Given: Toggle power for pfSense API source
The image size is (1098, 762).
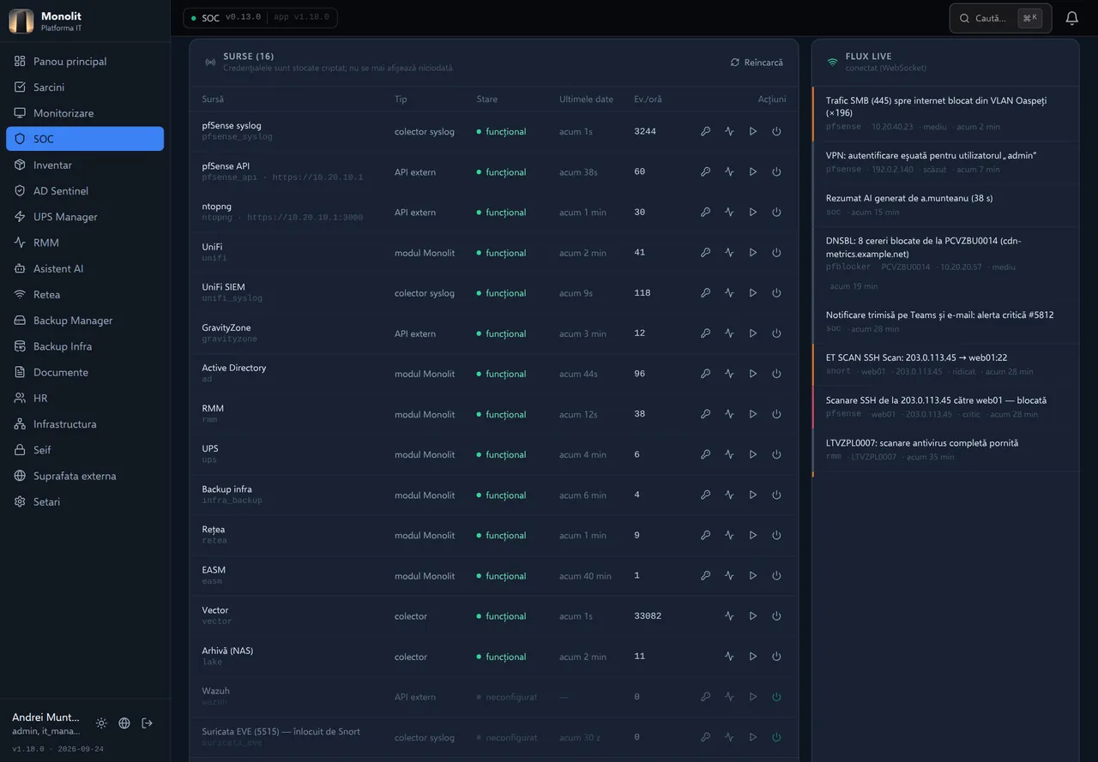Looking at the screenshot, I should pos(776,171).
